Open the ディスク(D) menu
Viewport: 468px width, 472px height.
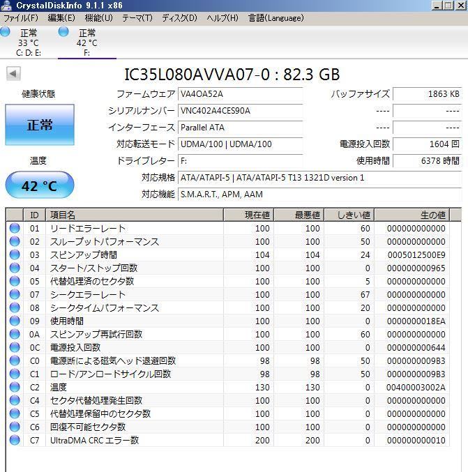tap(179, 18)
